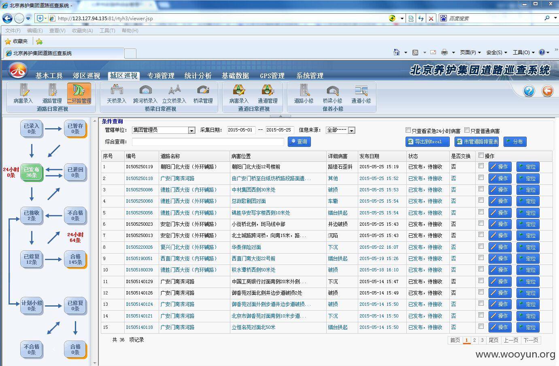Image resolution: width=559 pixels, height=366 pixels.
Task: Click the browser back navigation button
Action: [7, 18]
